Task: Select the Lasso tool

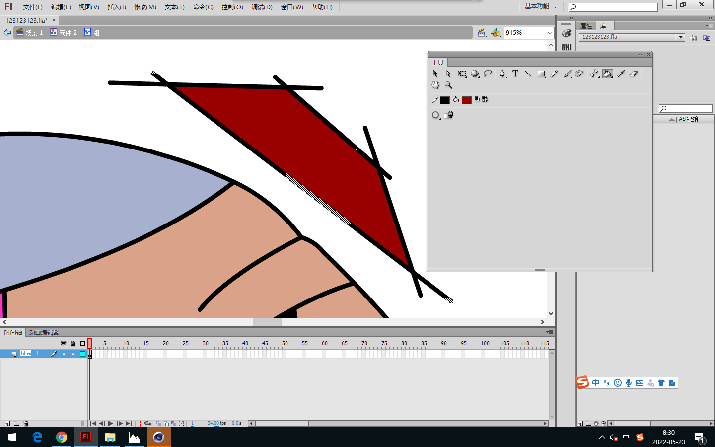Action: [x=488, y=74]
